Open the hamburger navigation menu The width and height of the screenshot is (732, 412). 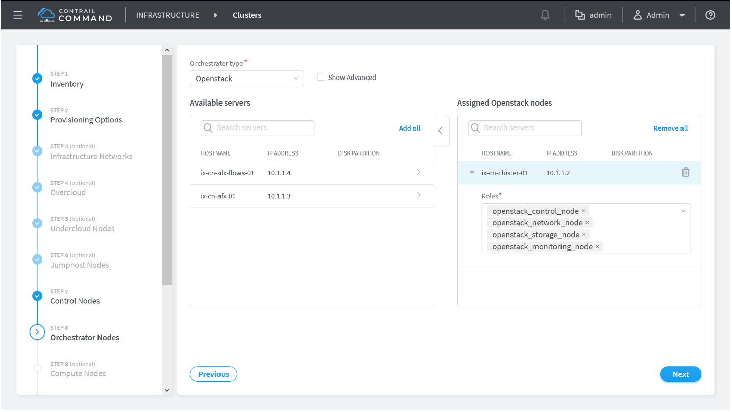click(18, 15)
